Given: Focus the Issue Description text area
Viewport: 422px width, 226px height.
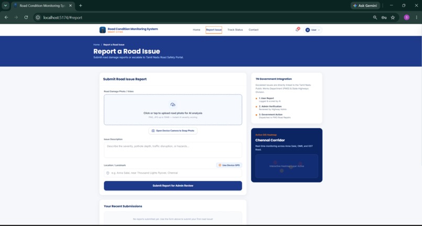Looking at the screenshot, I should [173, 150].
